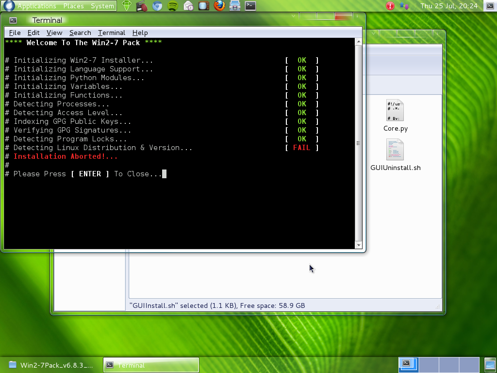Image resolution: width=497 pixels, height=373 pixels.
Task: Click the Terminal taskbar button
Action: pyautogui.click(x=151, y=365)
